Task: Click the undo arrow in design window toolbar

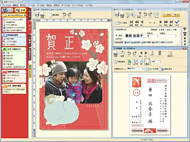Action: click(x=64, y=15)
